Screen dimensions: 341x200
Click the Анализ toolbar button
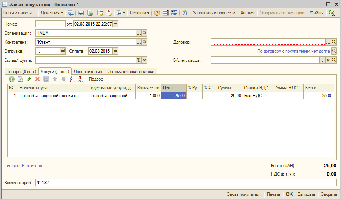coord(247,13)
